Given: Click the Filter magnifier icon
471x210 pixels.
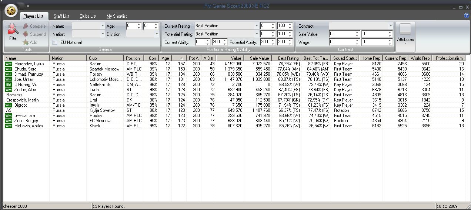Looking at the screenshot, I should click(13, 30).
